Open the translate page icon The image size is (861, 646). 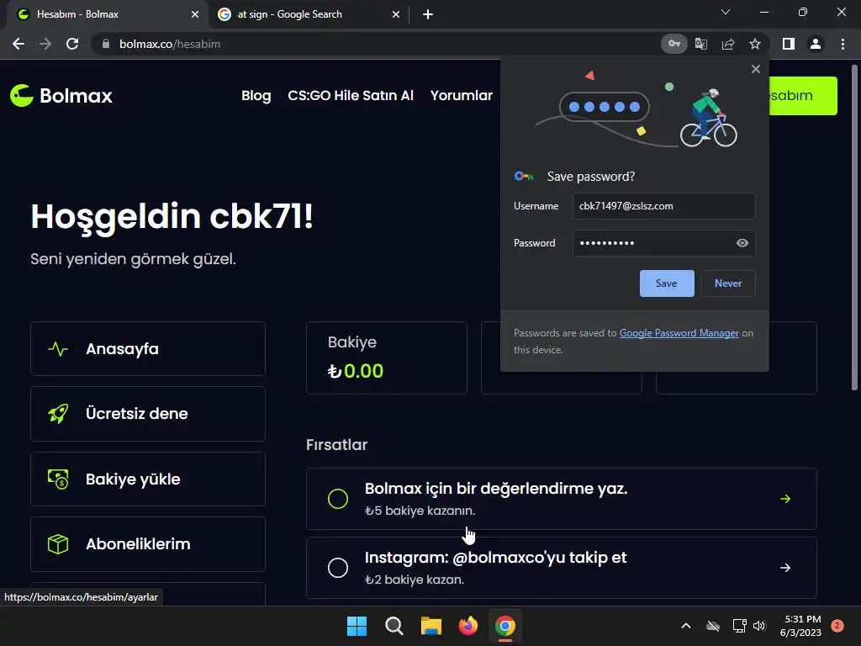click(701, 44)
